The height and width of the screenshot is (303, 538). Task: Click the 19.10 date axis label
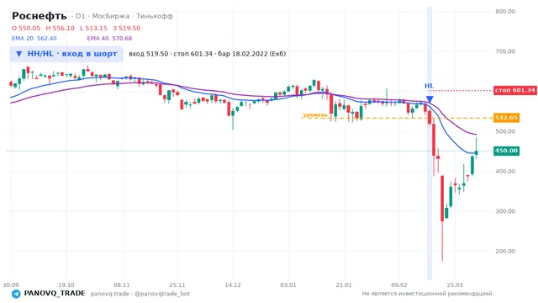(66, 284)
